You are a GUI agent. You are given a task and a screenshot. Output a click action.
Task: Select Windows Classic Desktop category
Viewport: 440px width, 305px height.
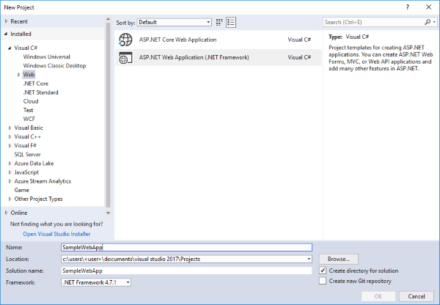[54, 66]
